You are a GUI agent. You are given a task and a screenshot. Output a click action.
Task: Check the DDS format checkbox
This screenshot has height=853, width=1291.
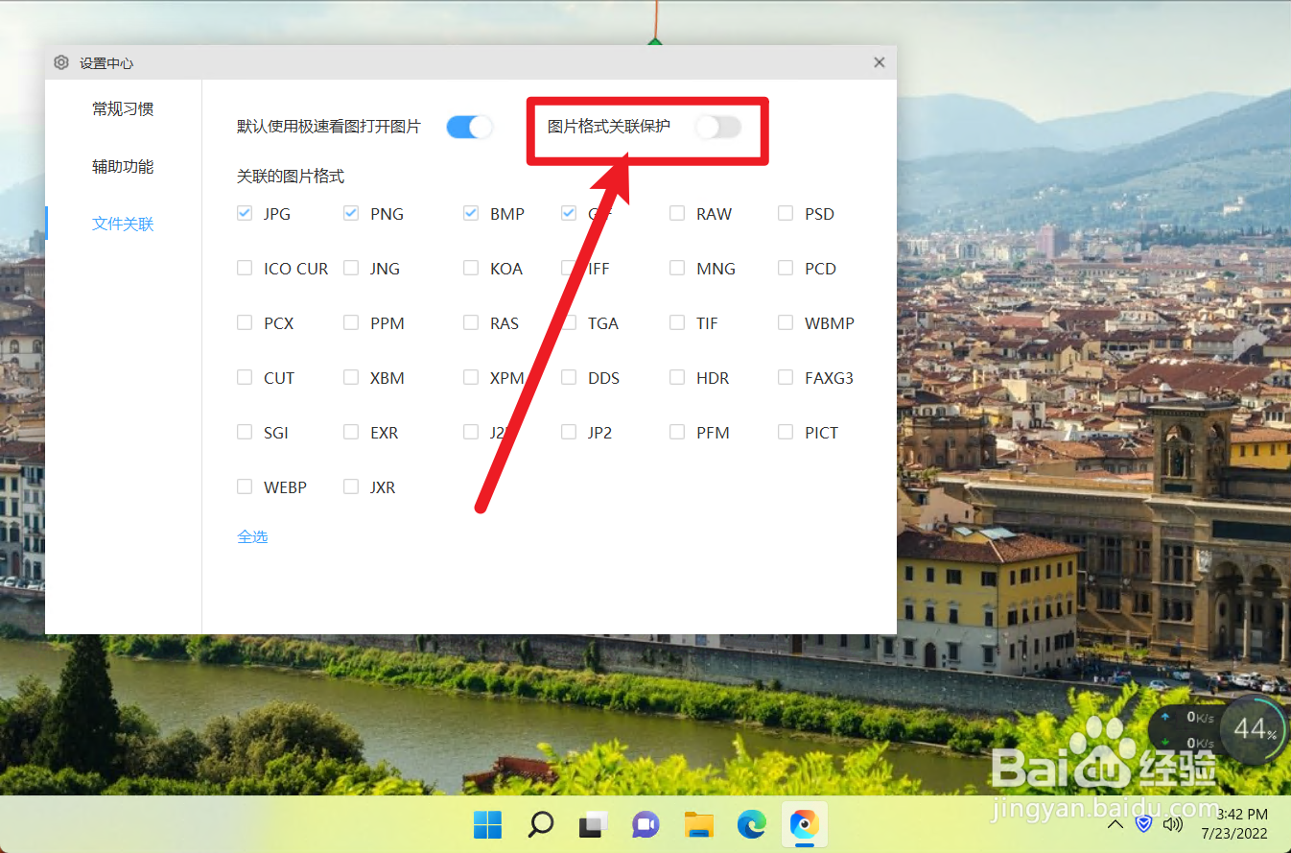(569, 377)
